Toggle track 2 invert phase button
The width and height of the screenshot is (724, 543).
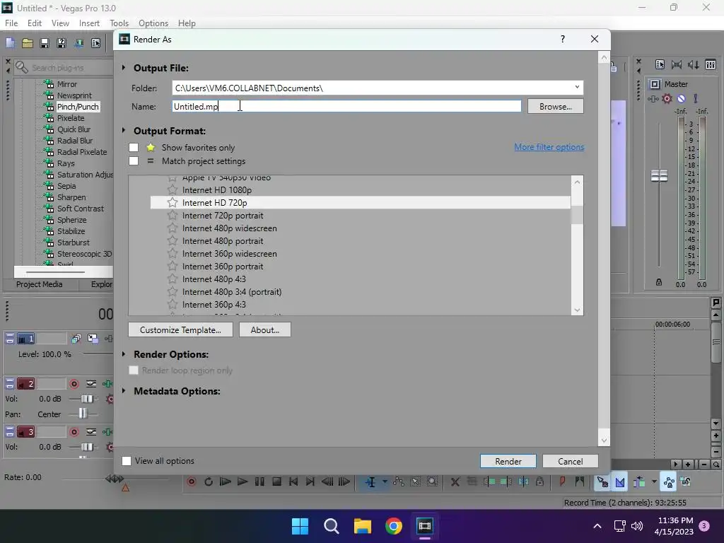(x=91, y=384)
